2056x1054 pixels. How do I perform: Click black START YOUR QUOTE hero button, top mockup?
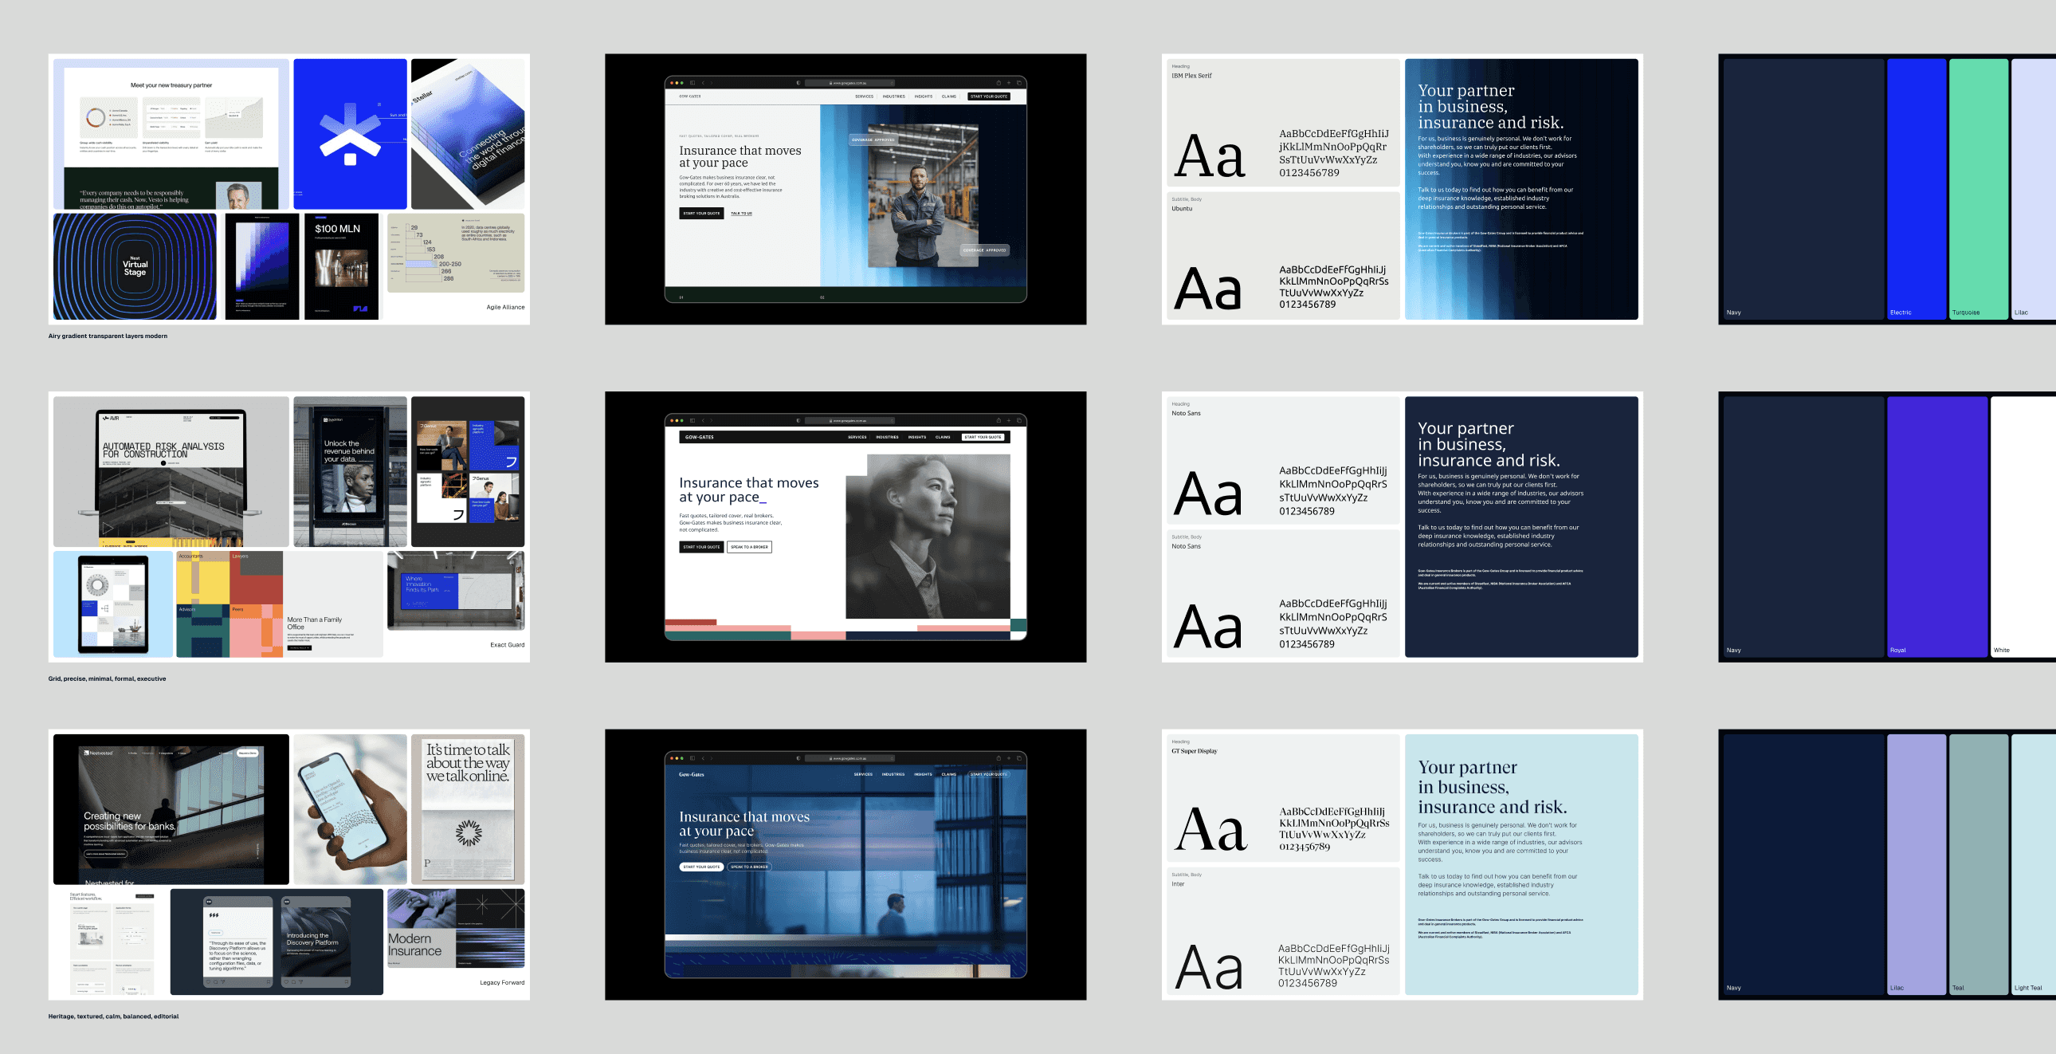(701, 213)
